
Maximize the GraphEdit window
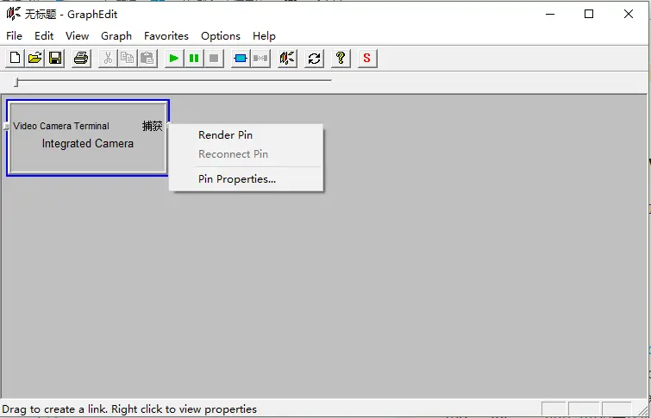tap(589, 14)
